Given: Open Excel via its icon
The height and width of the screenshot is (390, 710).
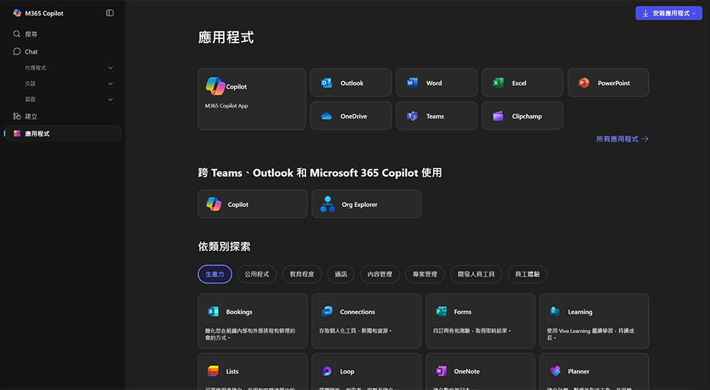Looking at the screenshot, I should click(498, 83).
